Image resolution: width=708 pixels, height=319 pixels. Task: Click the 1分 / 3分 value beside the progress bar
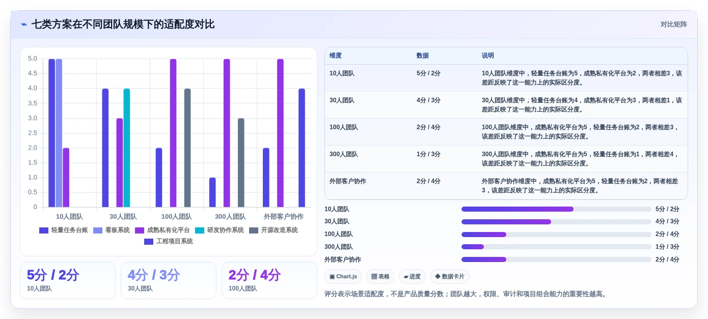(667, 247)
